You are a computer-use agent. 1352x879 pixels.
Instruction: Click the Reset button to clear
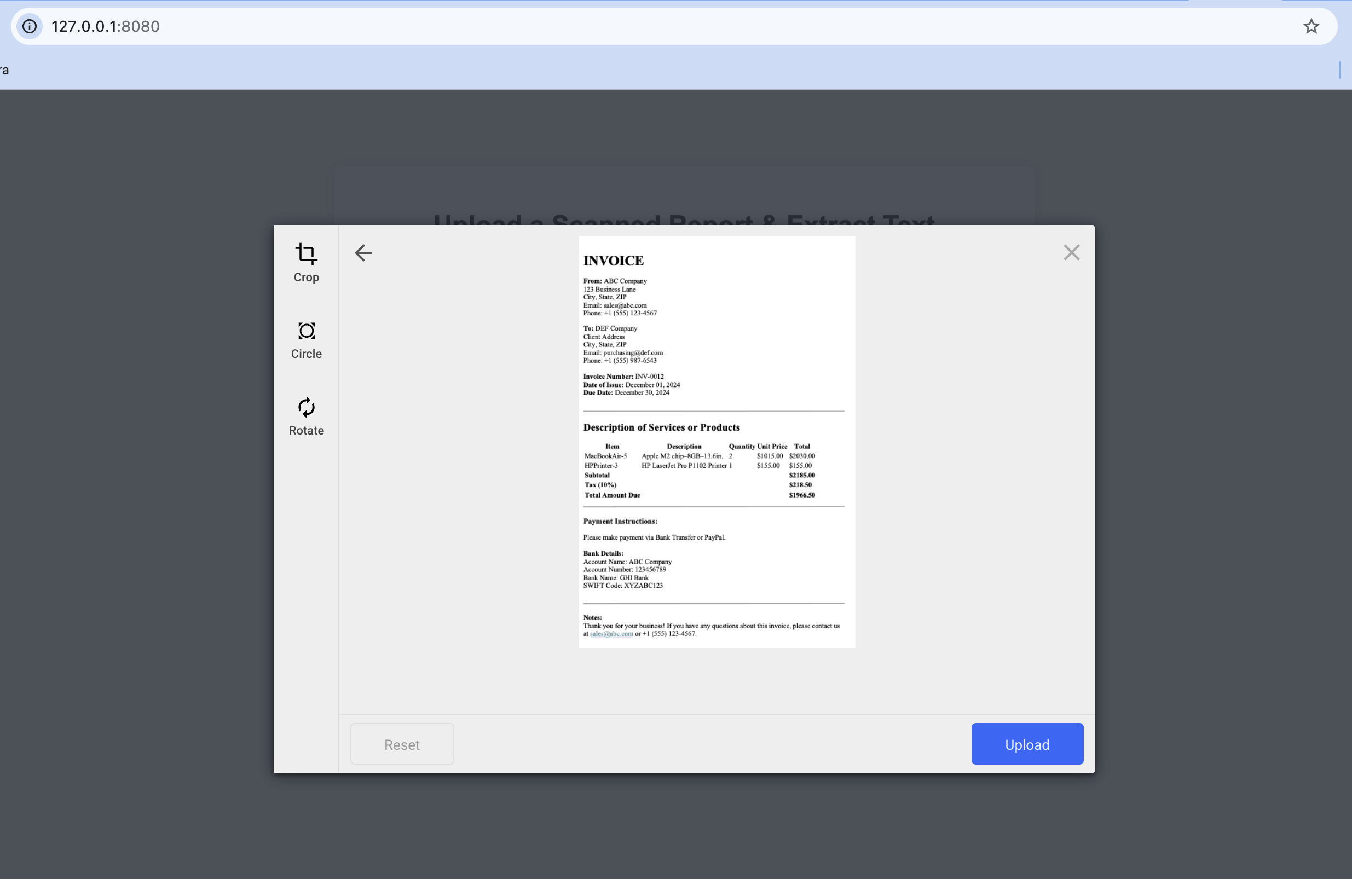tap(402, 744)
